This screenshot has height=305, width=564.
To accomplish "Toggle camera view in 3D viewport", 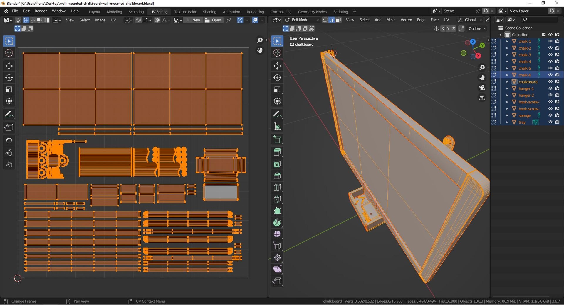I will 482,88.
